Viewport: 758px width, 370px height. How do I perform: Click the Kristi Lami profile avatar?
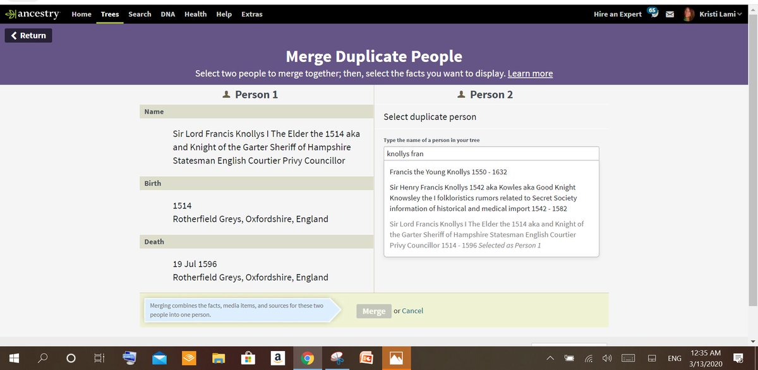(689, 14)
